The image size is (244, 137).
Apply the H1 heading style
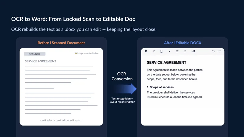point(193,51)
